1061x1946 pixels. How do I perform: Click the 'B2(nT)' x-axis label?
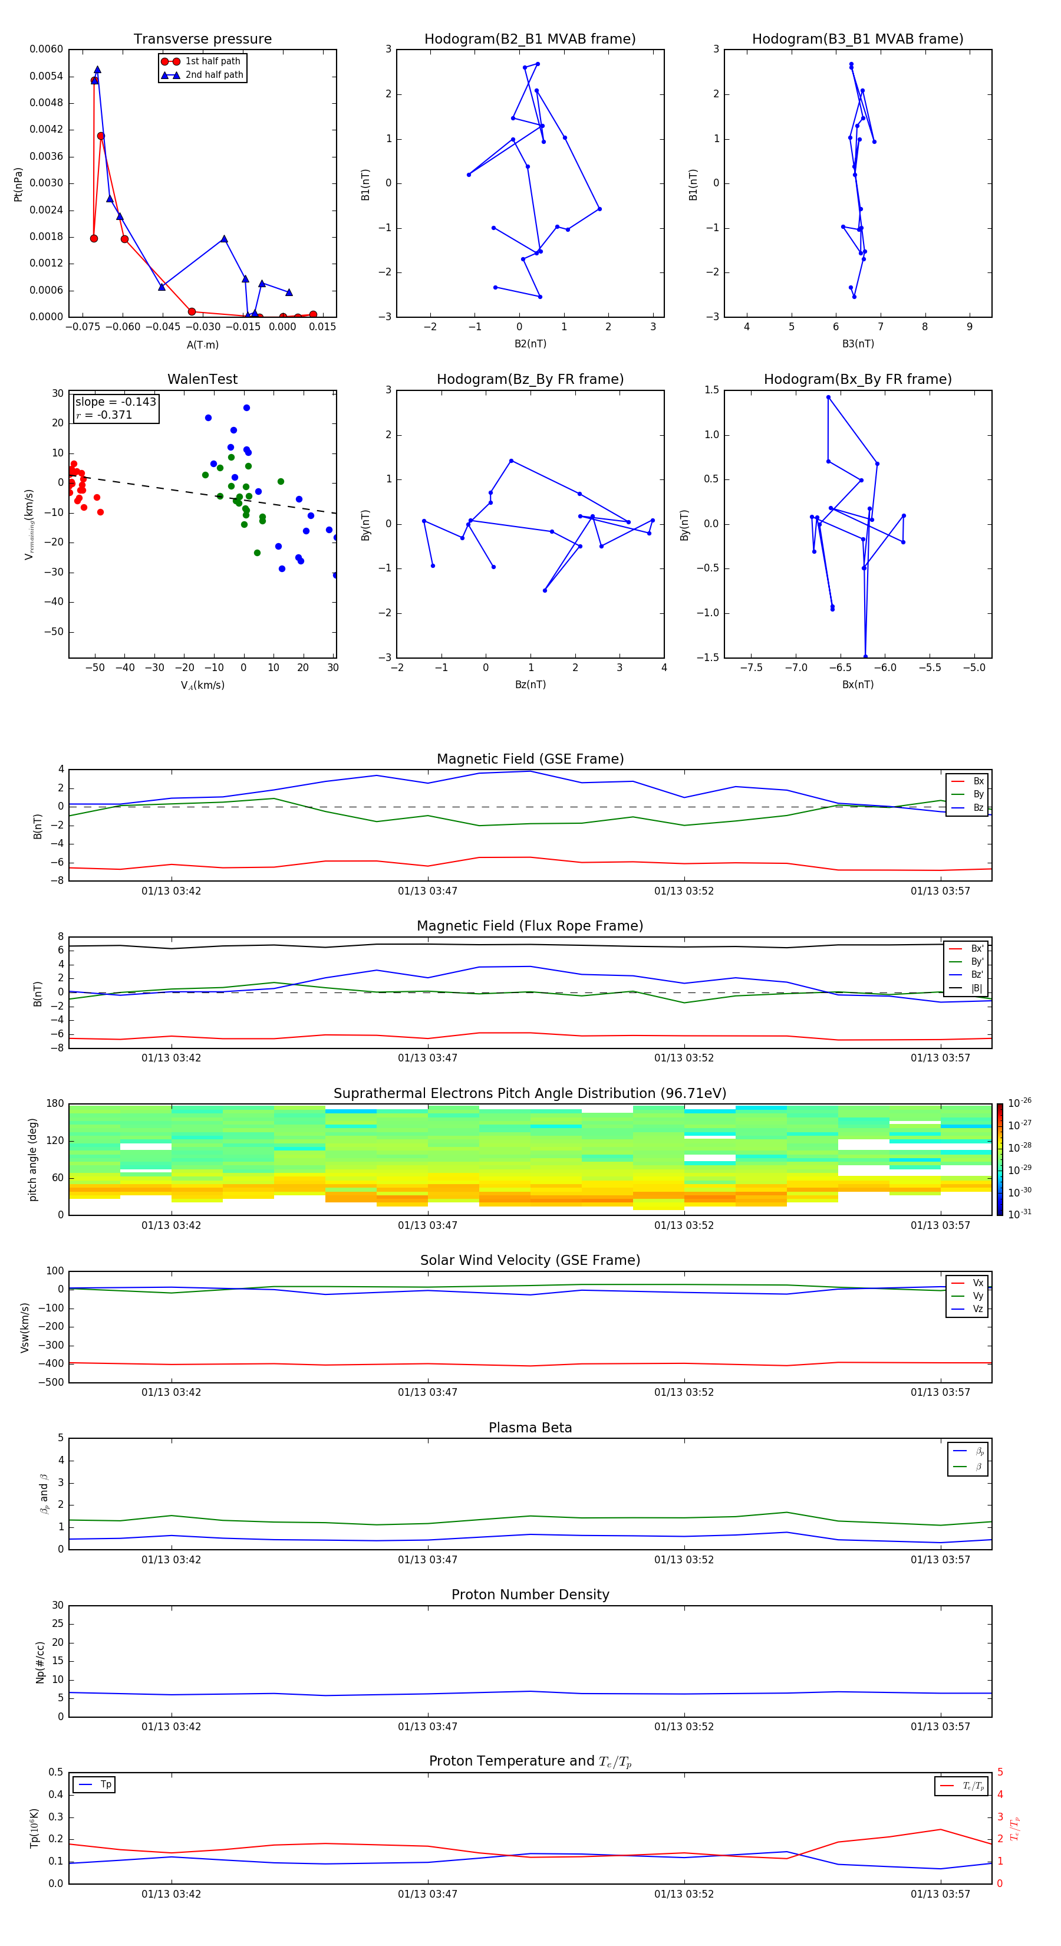(x=530, y=344)
